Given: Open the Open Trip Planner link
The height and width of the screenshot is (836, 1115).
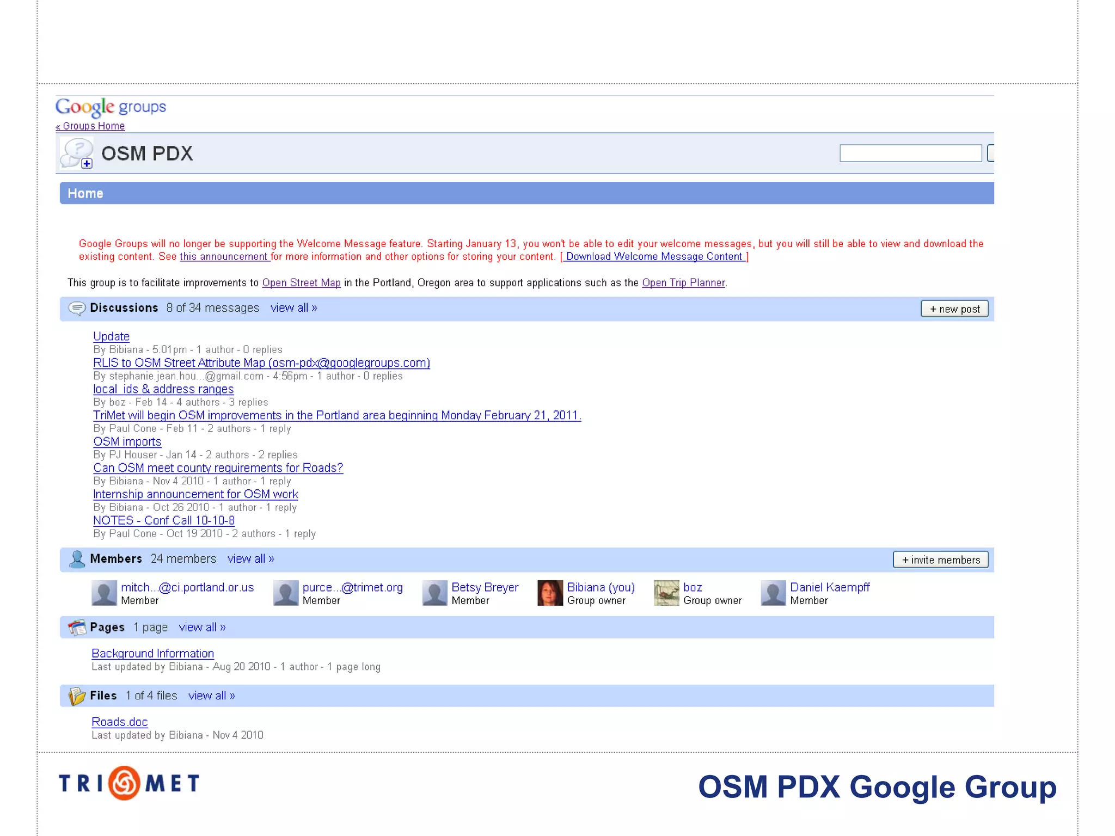Looking at the screenshot, I should [683, 283].
